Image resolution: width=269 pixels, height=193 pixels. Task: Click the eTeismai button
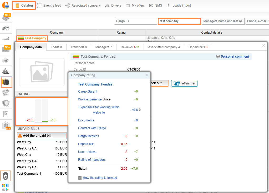click(x=184, y=83)
